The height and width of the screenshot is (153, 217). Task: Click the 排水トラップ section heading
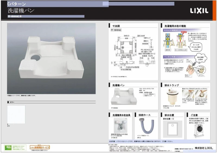coord(172,85)
